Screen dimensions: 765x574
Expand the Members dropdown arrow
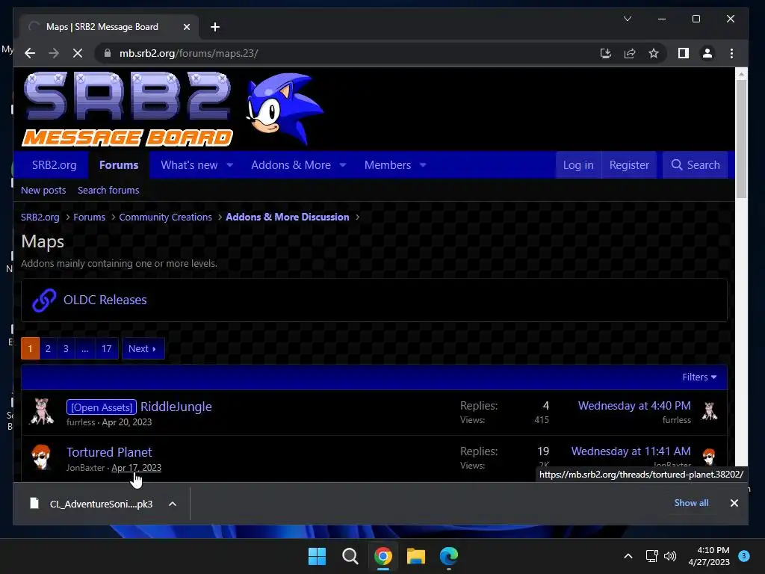(x=423, y=165)
